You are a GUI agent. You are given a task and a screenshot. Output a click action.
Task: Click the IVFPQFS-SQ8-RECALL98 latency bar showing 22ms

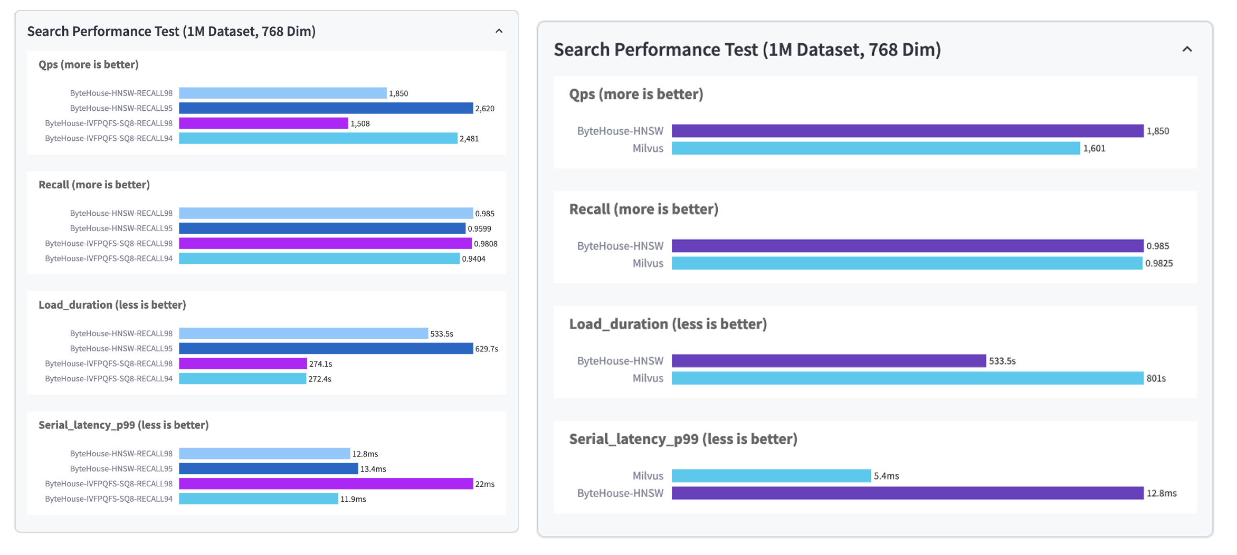pyautogui.click(x=326, y=484)
